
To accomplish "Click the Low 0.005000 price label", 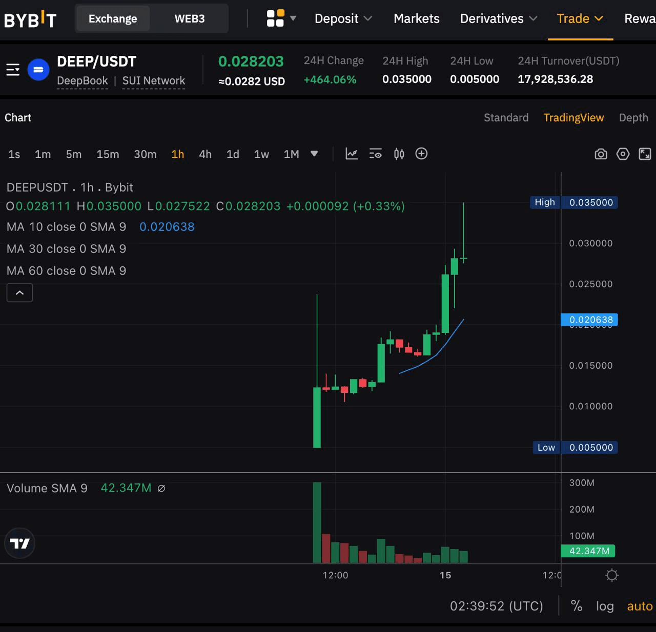I will 575,447.
